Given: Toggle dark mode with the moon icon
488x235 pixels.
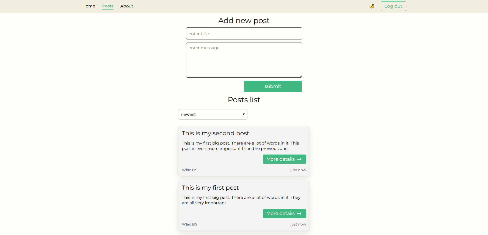Looking at the screenshot, I should pyautogui.click(x=371, y=6).
